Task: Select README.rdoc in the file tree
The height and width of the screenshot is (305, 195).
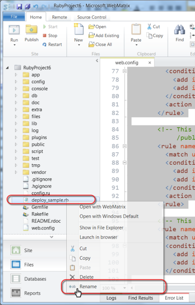Action: 46,221
